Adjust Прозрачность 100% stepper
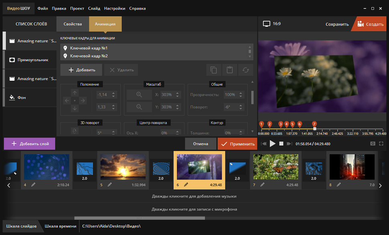 (241, 94)
